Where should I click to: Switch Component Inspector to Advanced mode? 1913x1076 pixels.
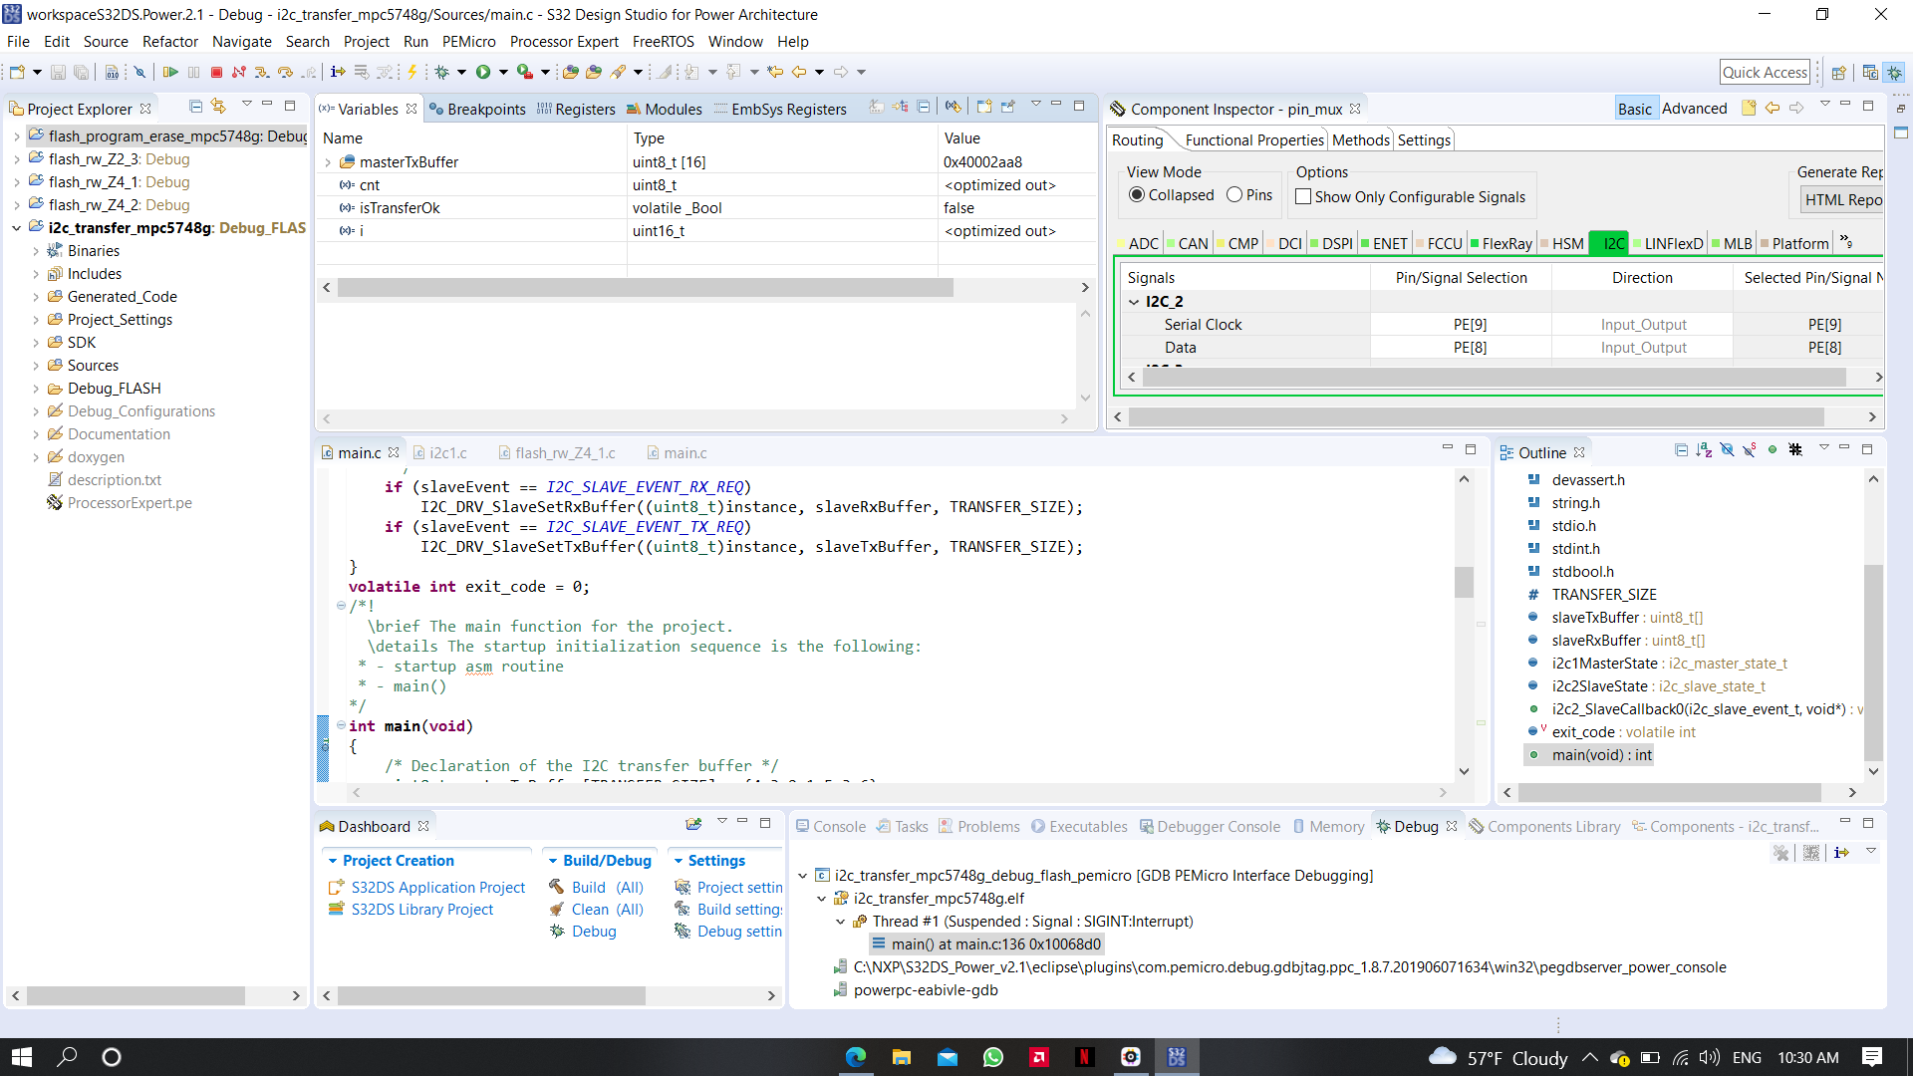point(1694,108)
